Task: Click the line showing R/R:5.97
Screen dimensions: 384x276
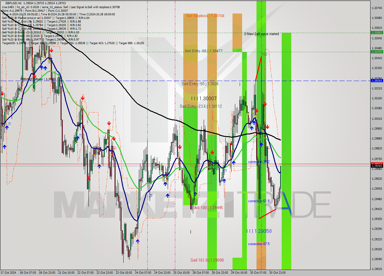Action: [40, 39]
